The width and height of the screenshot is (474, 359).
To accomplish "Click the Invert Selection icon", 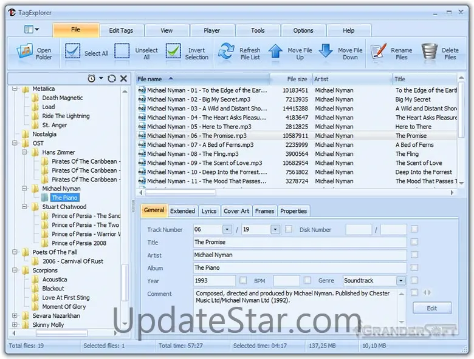I will point(173,51).
